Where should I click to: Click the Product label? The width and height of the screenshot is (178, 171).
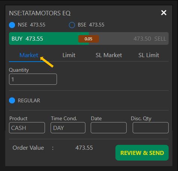[x=18, y=118]
